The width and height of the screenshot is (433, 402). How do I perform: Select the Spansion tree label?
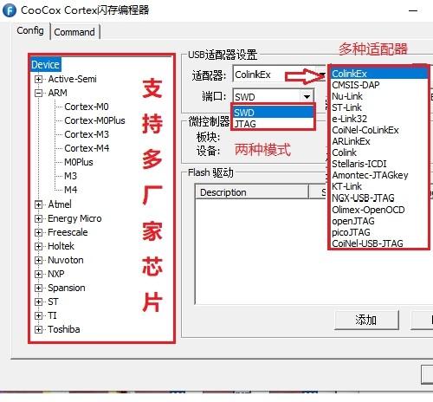[x=67, y=288]
